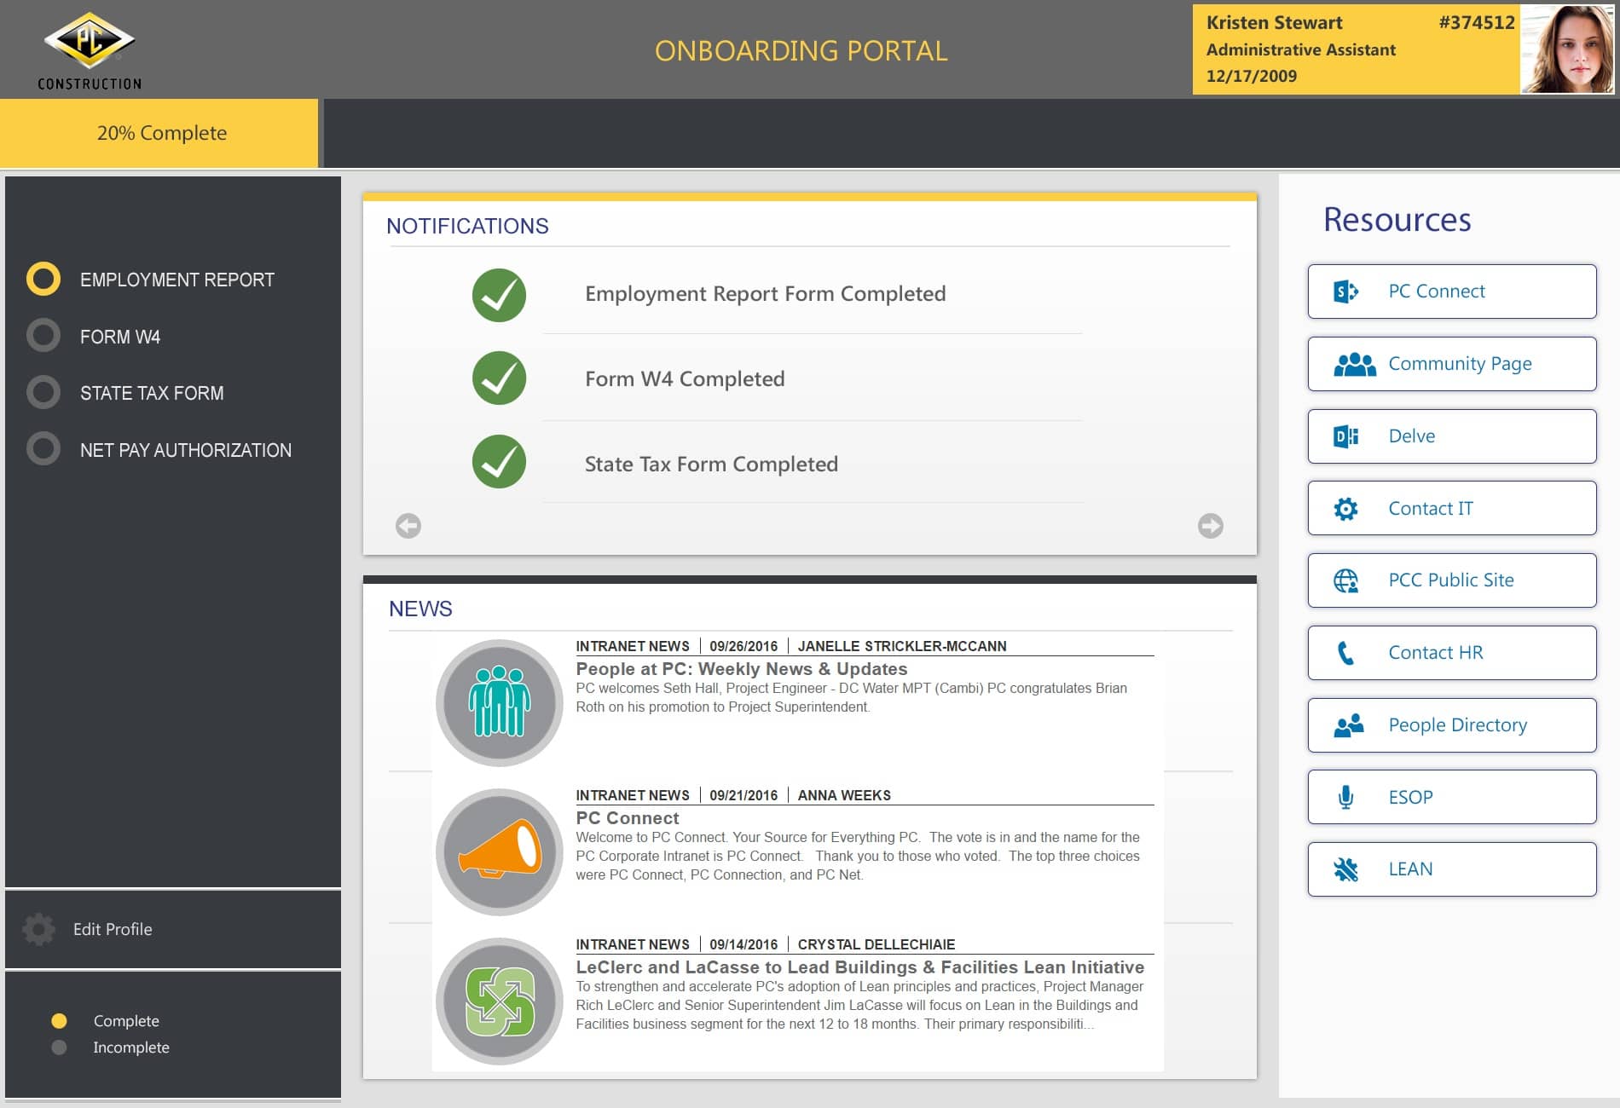
Task: Open FORM W4 in the sidebar
Action: point(120,337)
